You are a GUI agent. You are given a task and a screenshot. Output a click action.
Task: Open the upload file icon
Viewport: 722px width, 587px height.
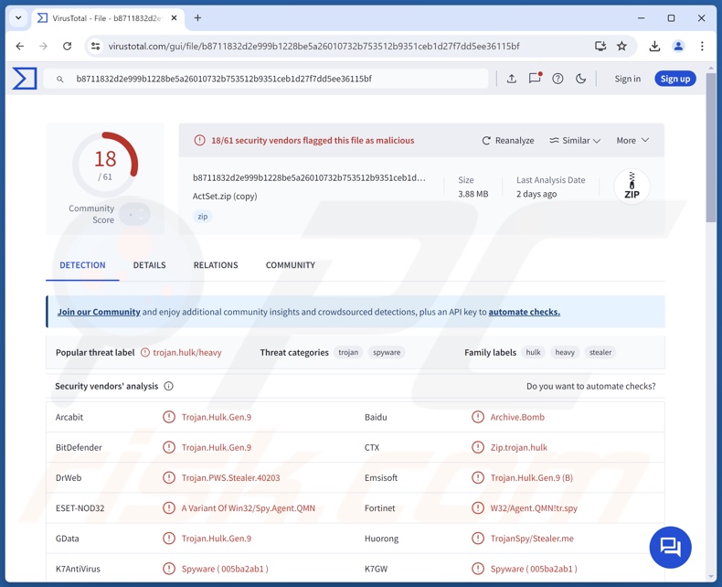tap(512, 79)
